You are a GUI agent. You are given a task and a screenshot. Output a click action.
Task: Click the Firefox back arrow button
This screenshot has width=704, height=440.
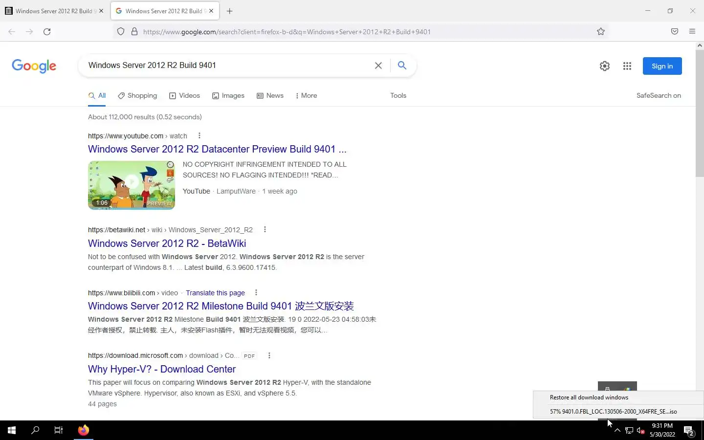point(12,32)
